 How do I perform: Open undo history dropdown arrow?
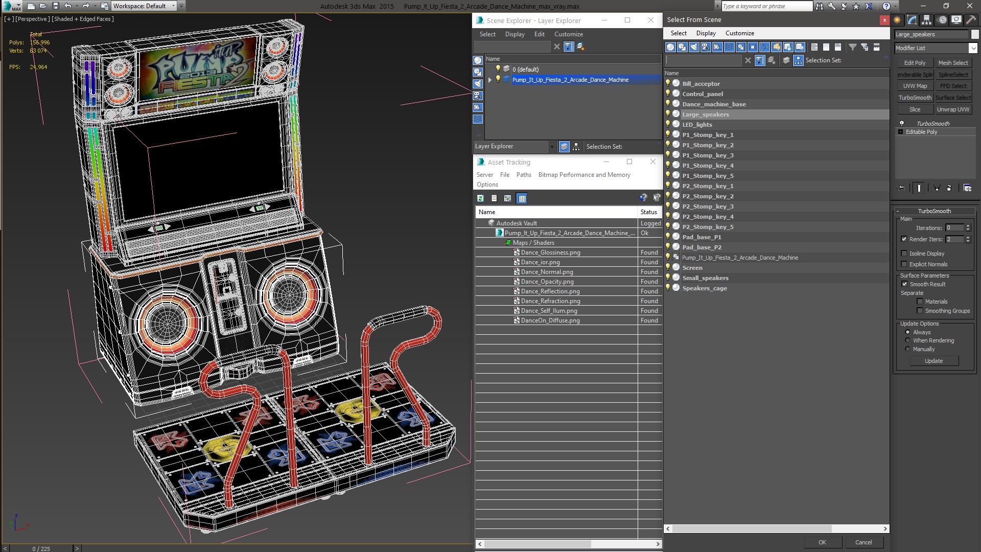76,6
